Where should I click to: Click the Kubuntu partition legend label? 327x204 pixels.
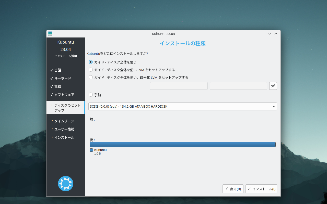tap(100, 150)
